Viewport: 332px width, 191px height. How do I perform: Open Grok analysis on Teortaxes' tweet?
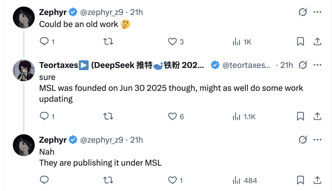click(x=302, y=65)
